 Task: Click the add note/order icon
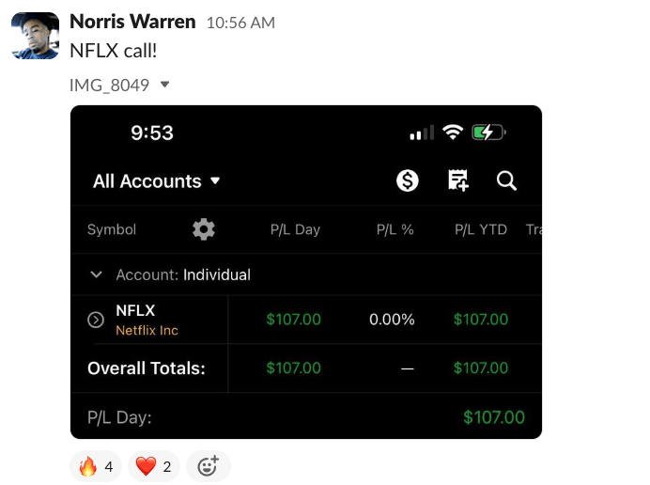point(458,180)
